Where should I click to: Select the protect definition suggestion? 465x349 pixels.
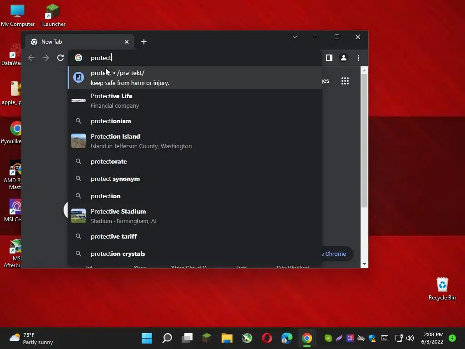point(195,77)
